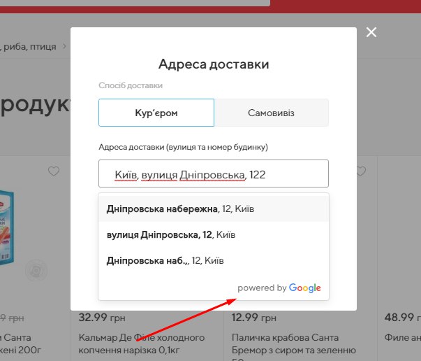Focus the delivery address input field
Viewport: 421px width, 361px height.
click(x=214, y=174)
